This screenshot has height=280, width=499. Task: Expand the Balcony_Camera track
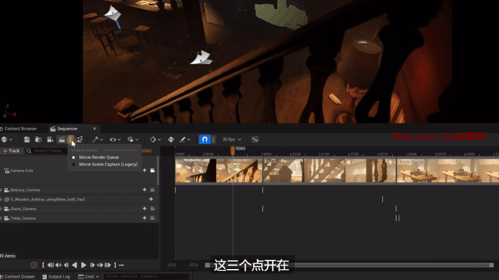(1, 190)
